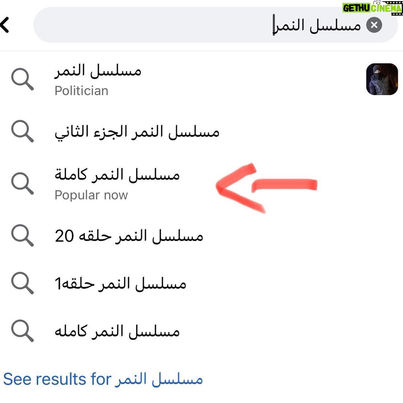Screen dimensions: 403x403
Task: Click the GETHU CINEMA watermark logo
Action: coord(372,8)
